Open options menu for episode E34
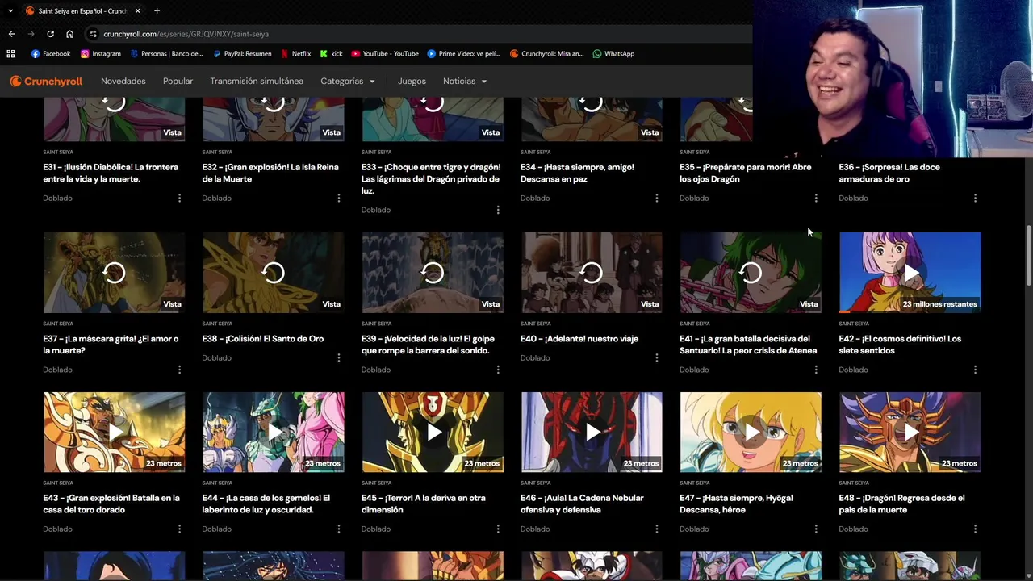 coord(656,198)
